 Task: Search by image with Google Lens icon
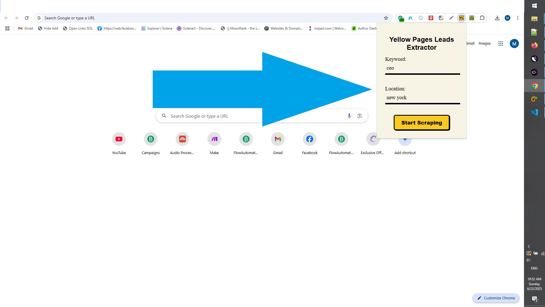[360, 116]
